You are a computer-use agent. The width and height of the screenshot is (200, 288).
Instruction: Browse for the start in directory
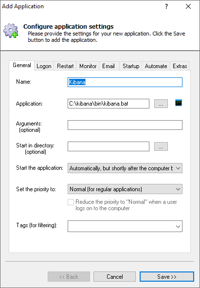(161, 146)
